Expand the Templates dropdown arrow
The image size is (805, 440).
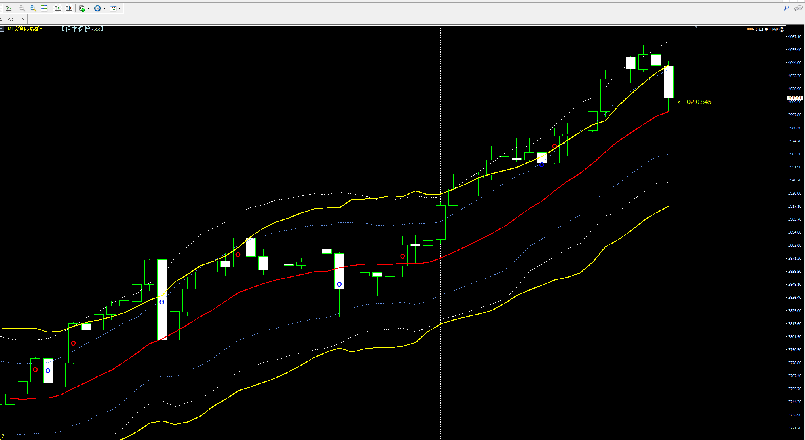tap(120, 8)
